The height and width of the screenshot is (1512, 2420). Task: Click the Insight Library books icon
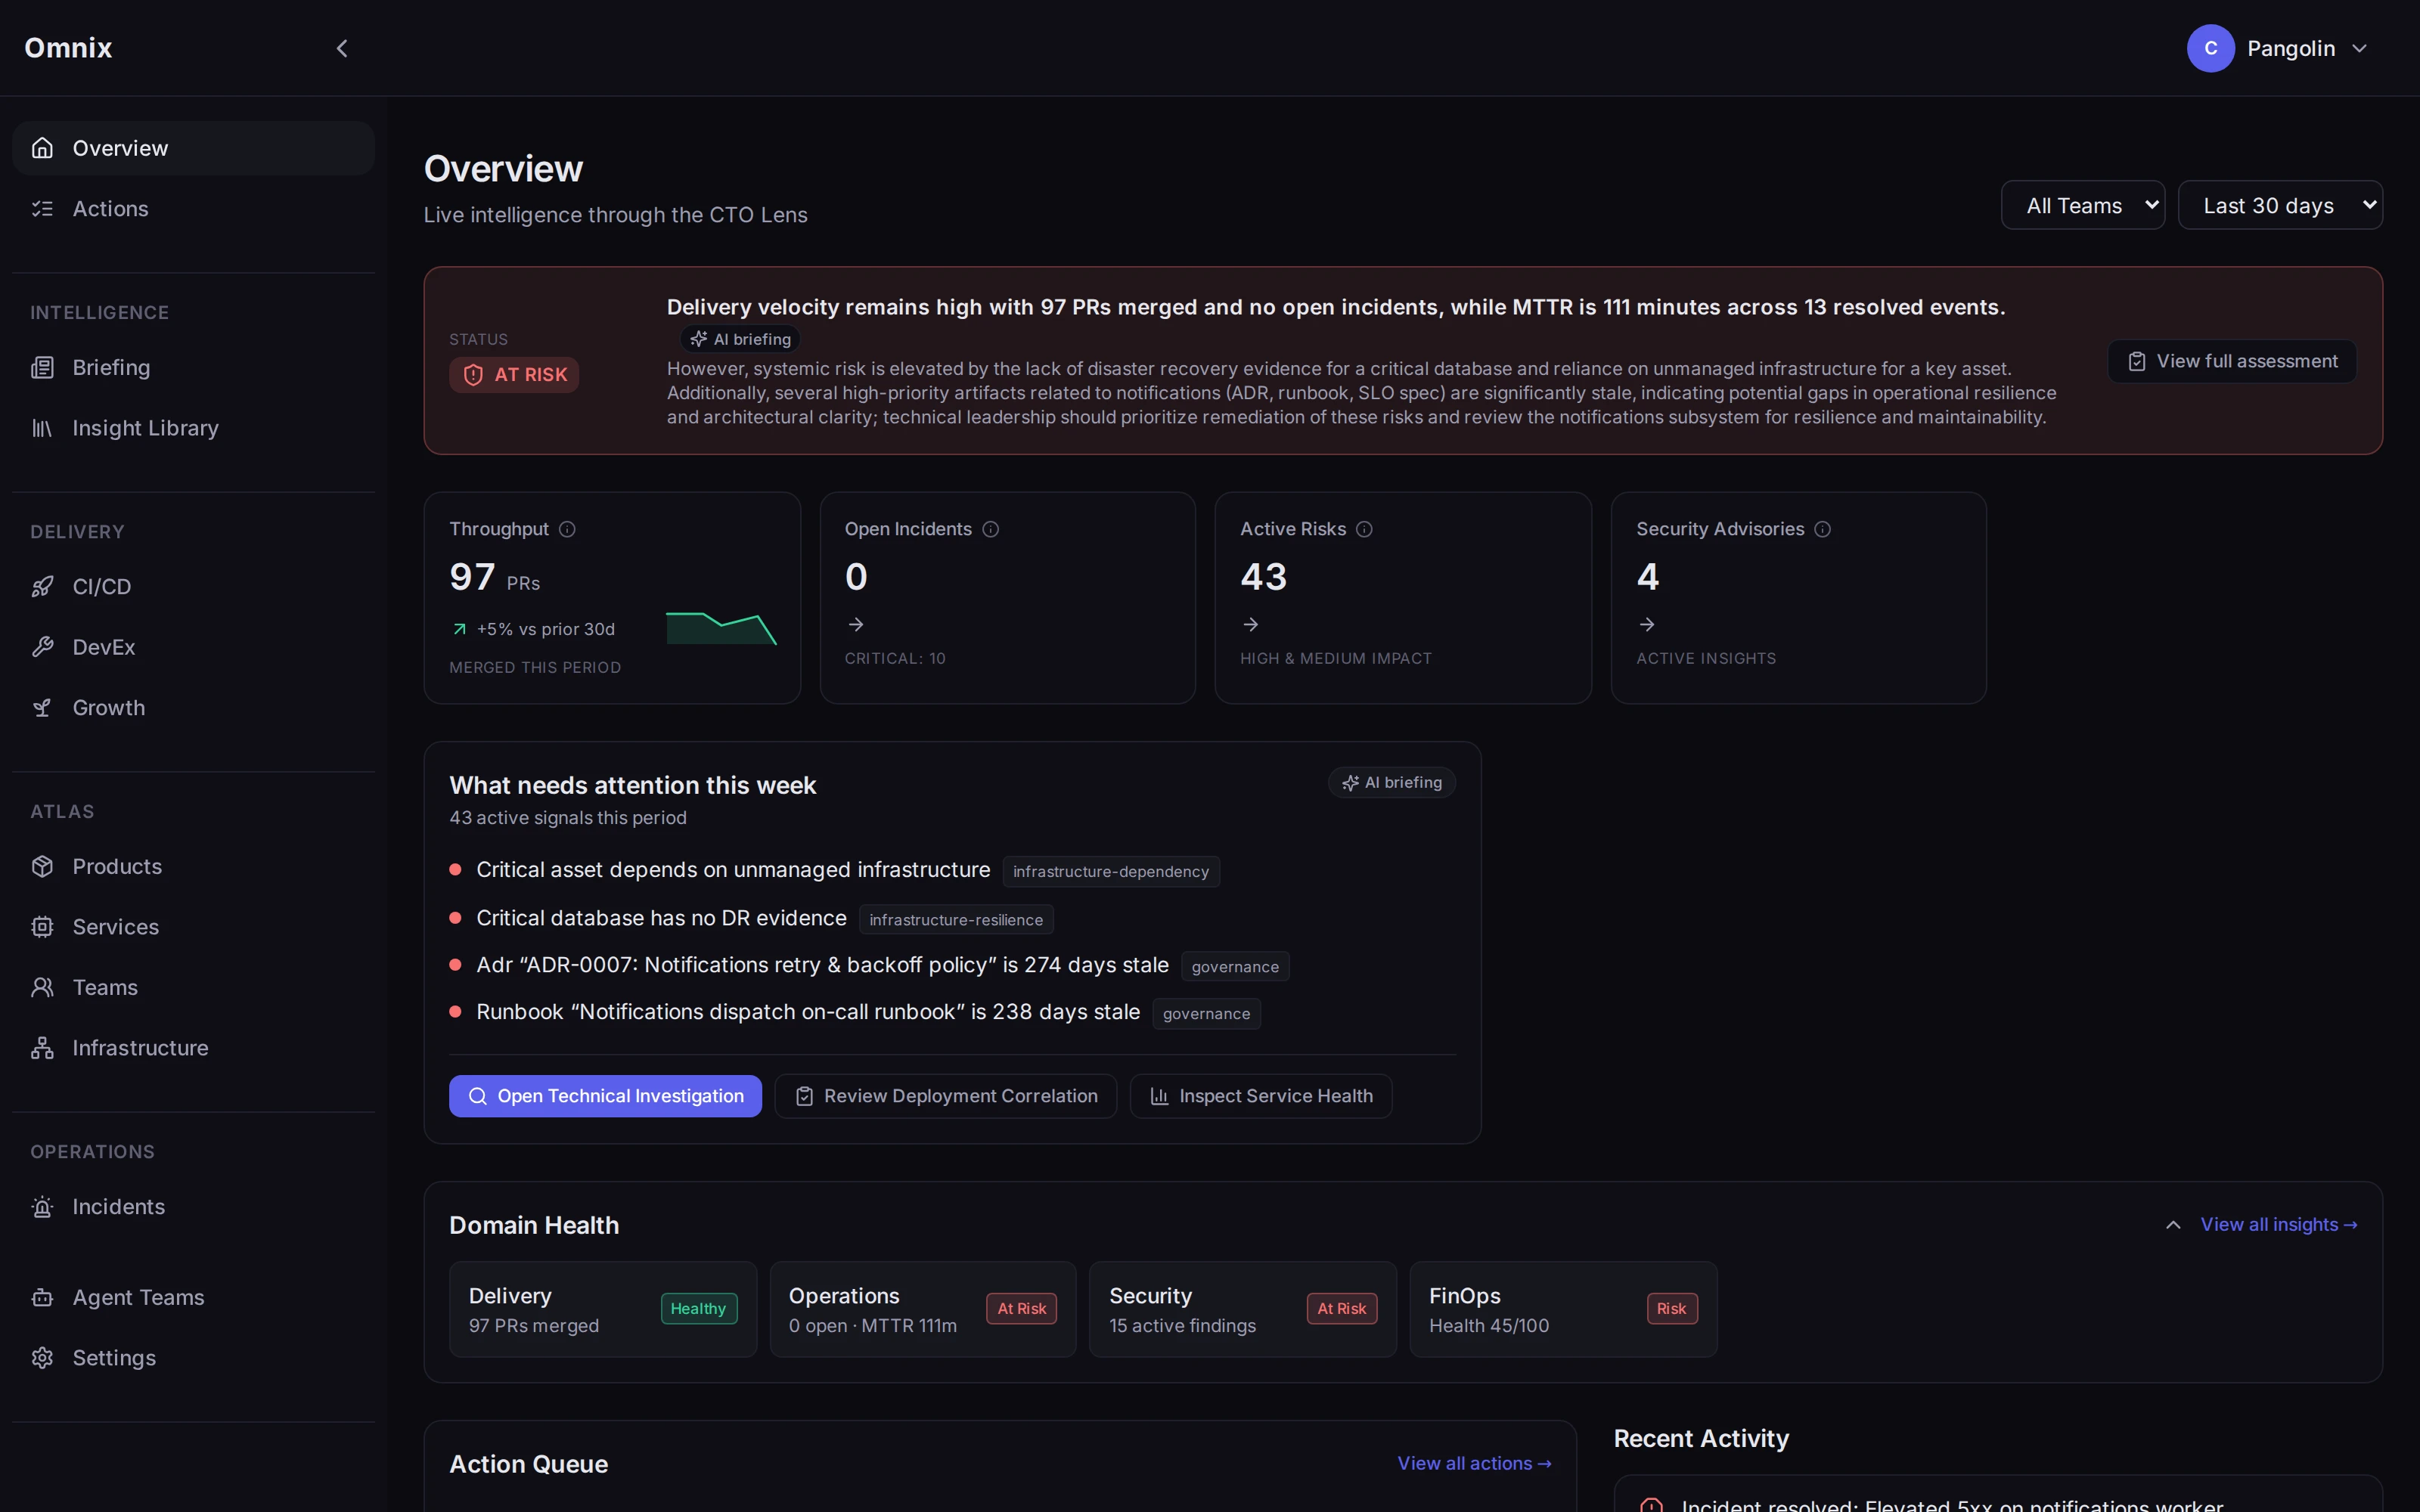point(42,428)
